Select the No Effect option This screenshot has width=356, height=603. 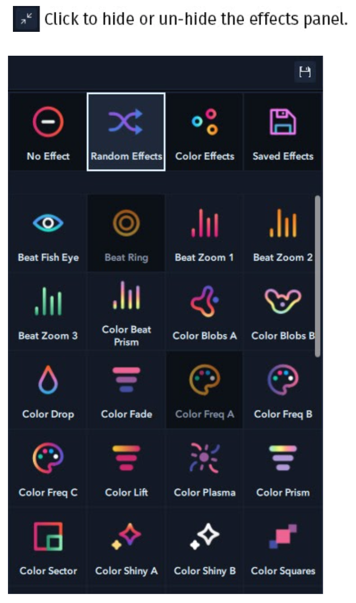click(48, 132)
